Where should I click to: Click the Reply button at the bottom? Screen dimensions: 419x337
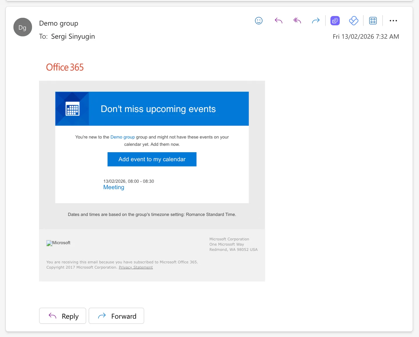coord(62,316)
